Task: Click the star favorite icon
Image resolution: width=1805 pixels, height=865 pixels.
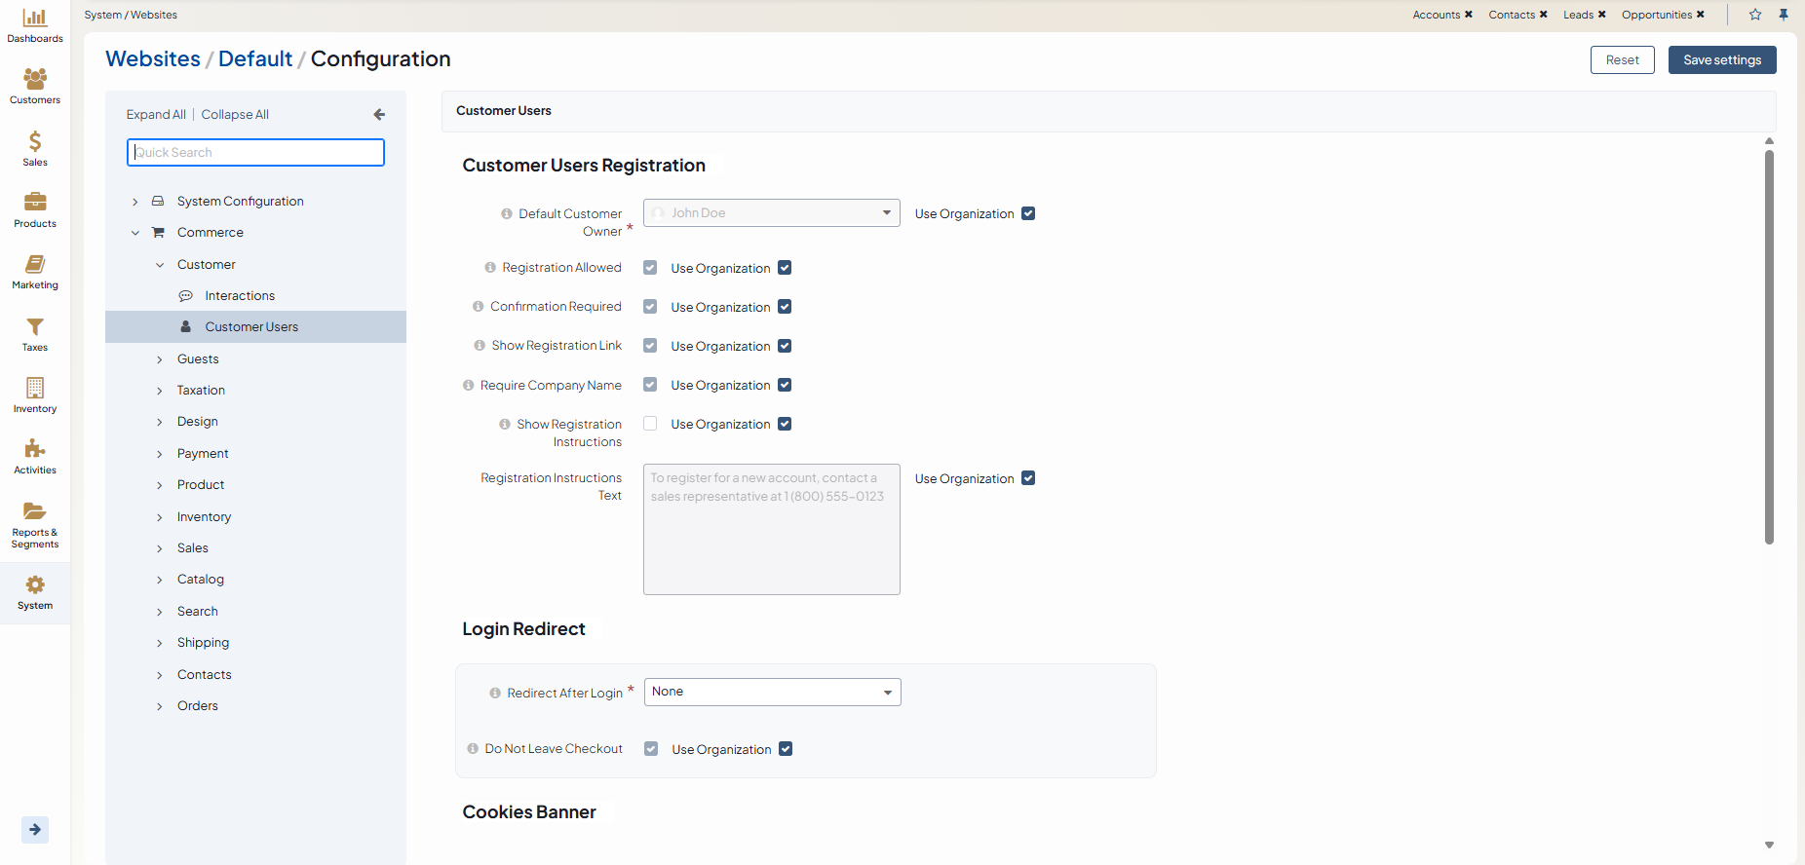Action: coord(1755,15)
